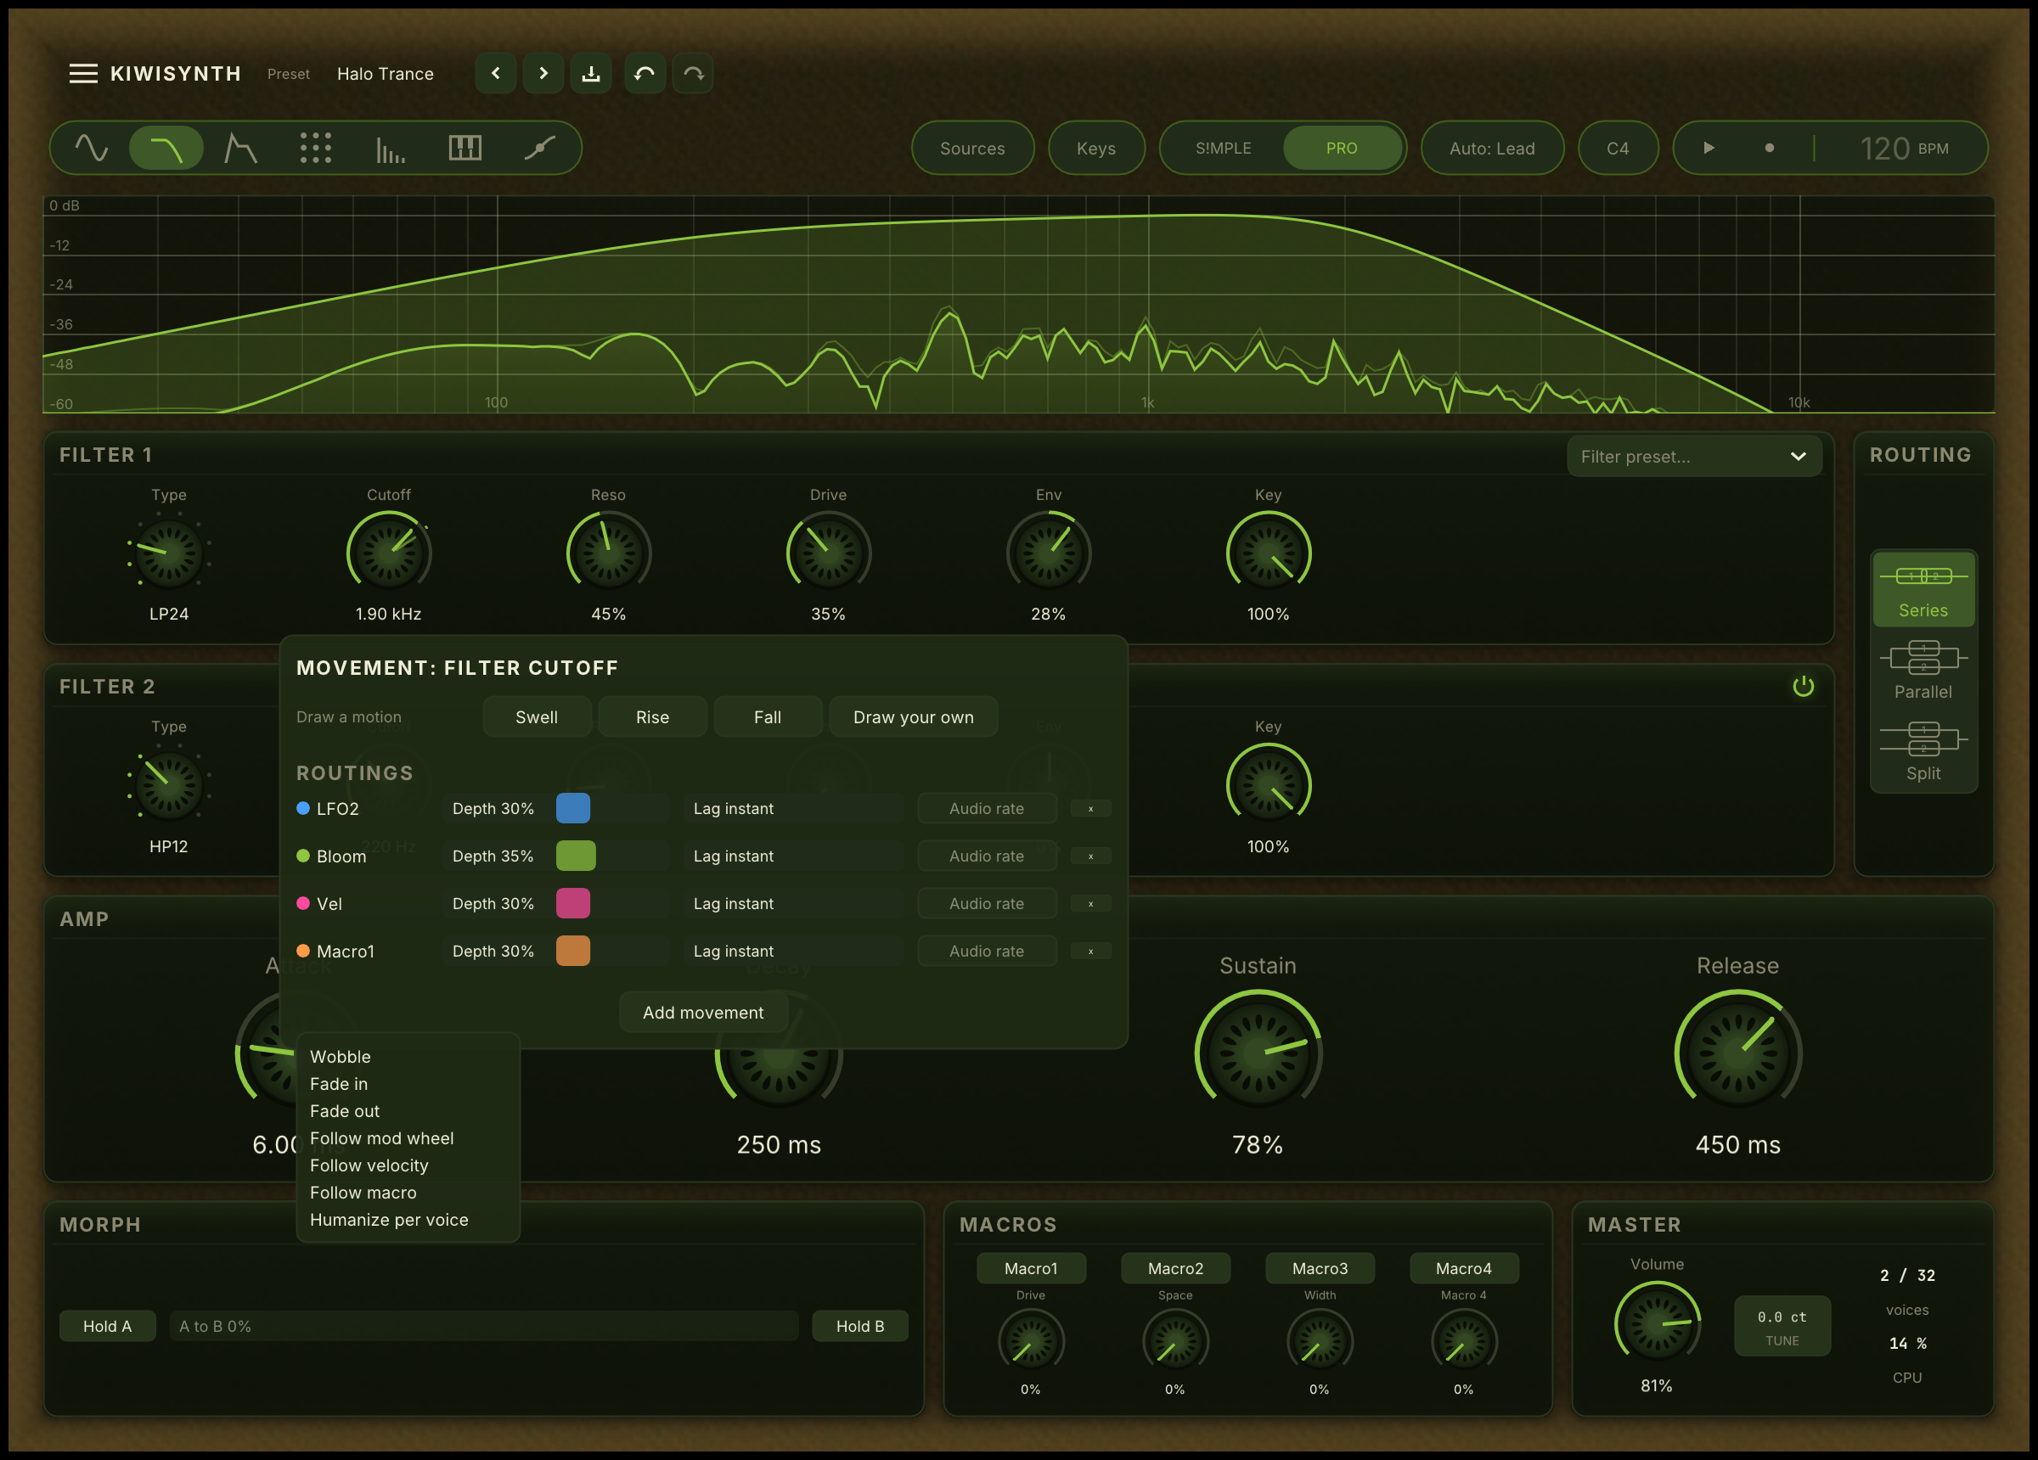
Task: Toggle Audio rate for Macro1 routing
Action: click(987, 951)
